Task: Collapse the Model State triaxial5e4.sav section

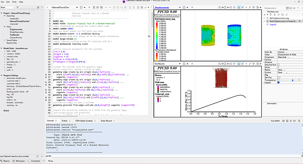Action: (2, 48)
